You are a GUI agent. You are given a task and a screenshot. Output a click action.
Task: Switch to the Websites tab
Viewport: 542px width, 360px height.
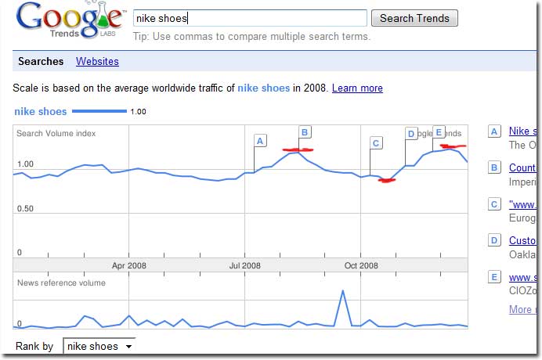[x=97, y=62]
